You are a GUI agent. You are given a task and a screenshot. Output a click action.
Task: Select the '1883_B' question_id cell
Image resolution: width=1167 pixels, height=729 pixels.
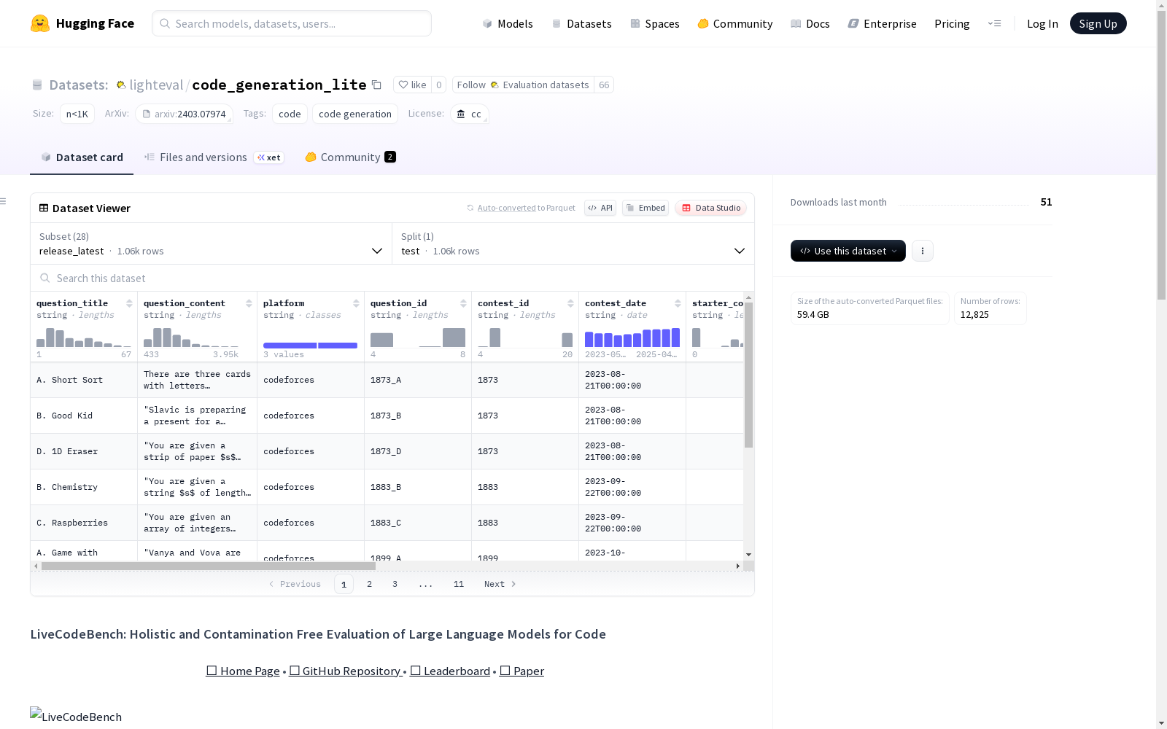418,487
